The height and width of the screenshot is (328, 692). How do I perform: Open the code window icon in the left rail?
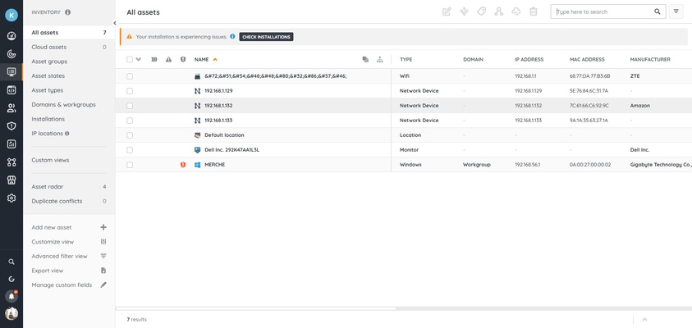click(11, 90)
